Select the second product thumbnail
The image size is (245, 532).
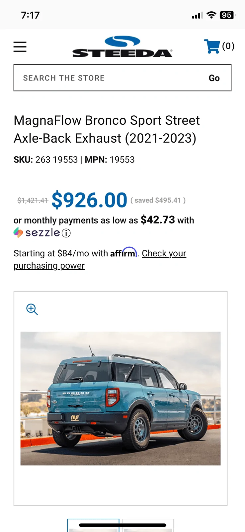(x=148, y=527)
